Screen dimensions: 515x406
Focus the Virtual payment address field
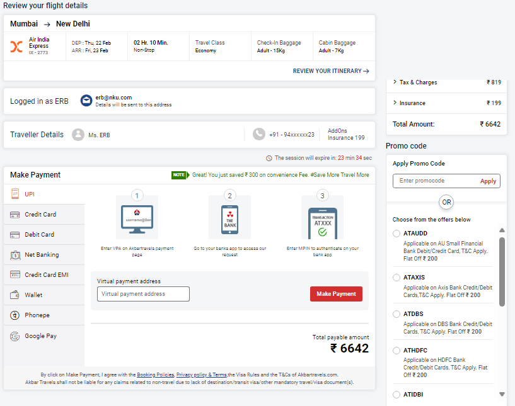click(143, 294)
